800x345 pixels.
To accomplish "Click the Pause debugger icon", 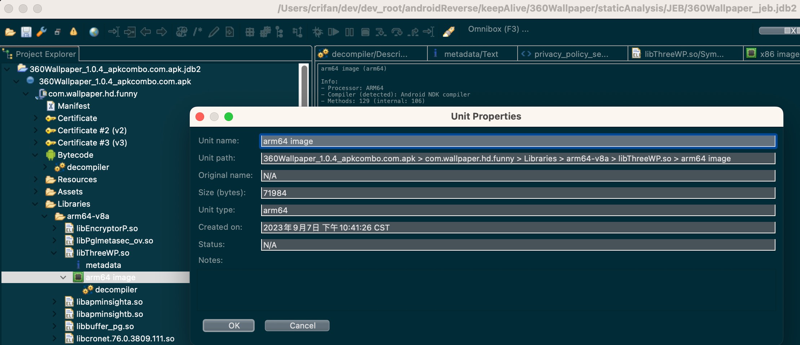I will (349, 32).
